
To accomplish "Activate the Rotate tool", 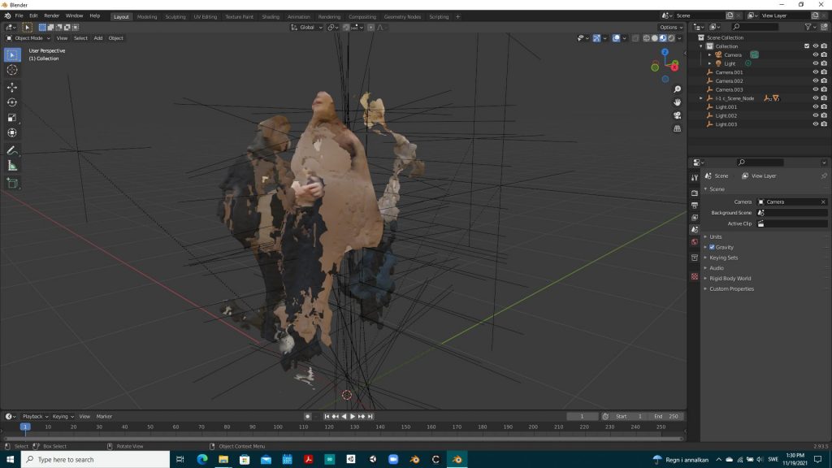I will pos(12,102).
